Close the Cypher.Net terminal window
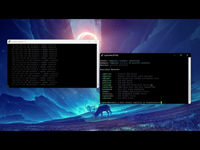The image size is (200, 150). click(187, 55)
